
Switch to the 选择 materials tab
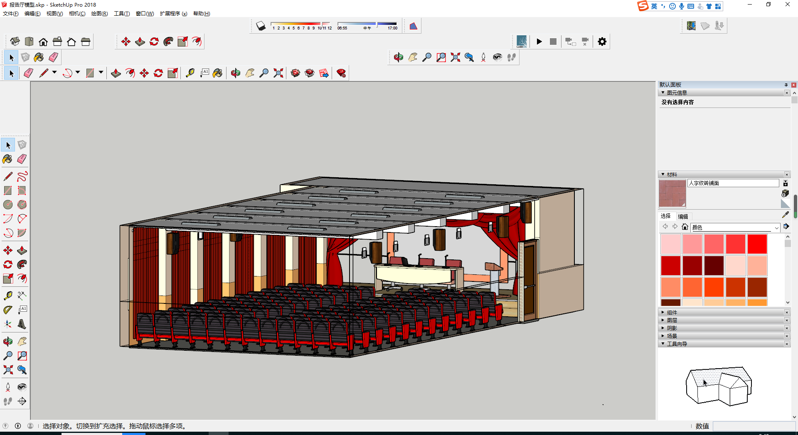click(x=666, y=216)
